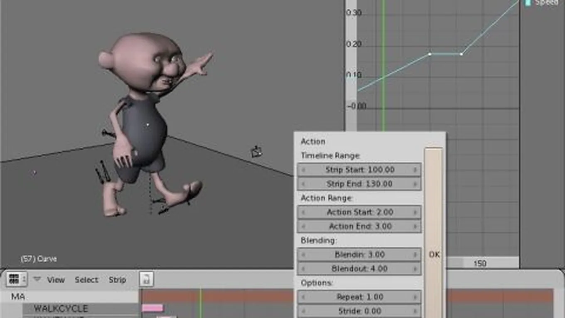Click the lock icon in NLA header

(146, 279)
